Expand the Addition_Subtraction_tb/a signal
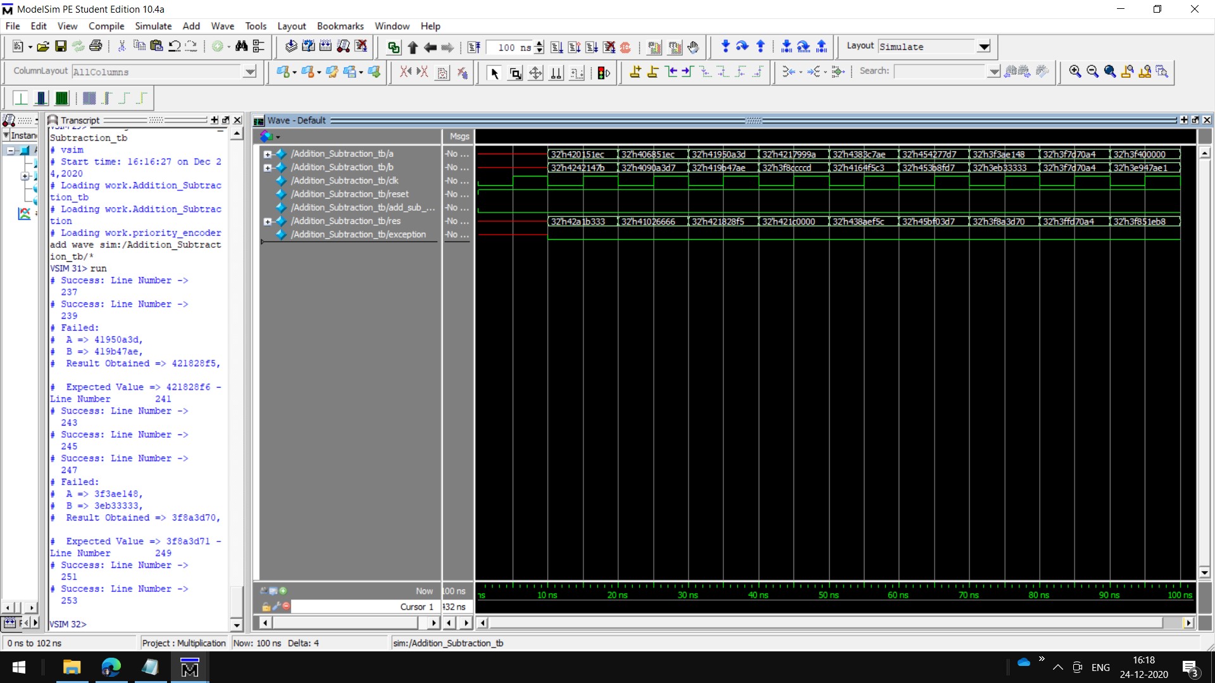The image size is (1215, 683). [x=268, y=154]
